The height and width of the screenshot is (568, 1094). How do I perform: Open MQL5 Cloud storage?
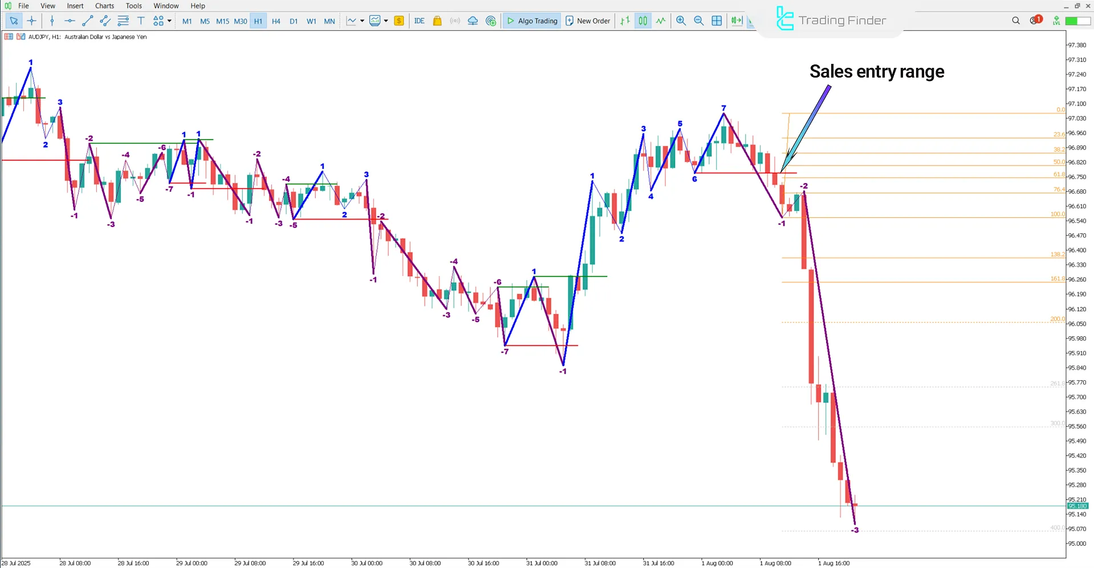473,21
